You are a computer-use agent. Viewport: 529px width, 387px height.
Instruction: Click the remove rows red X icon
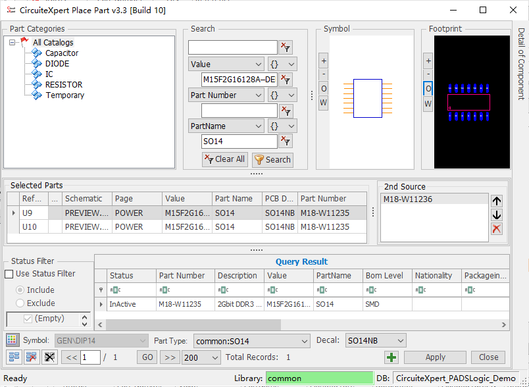(32, 357)
